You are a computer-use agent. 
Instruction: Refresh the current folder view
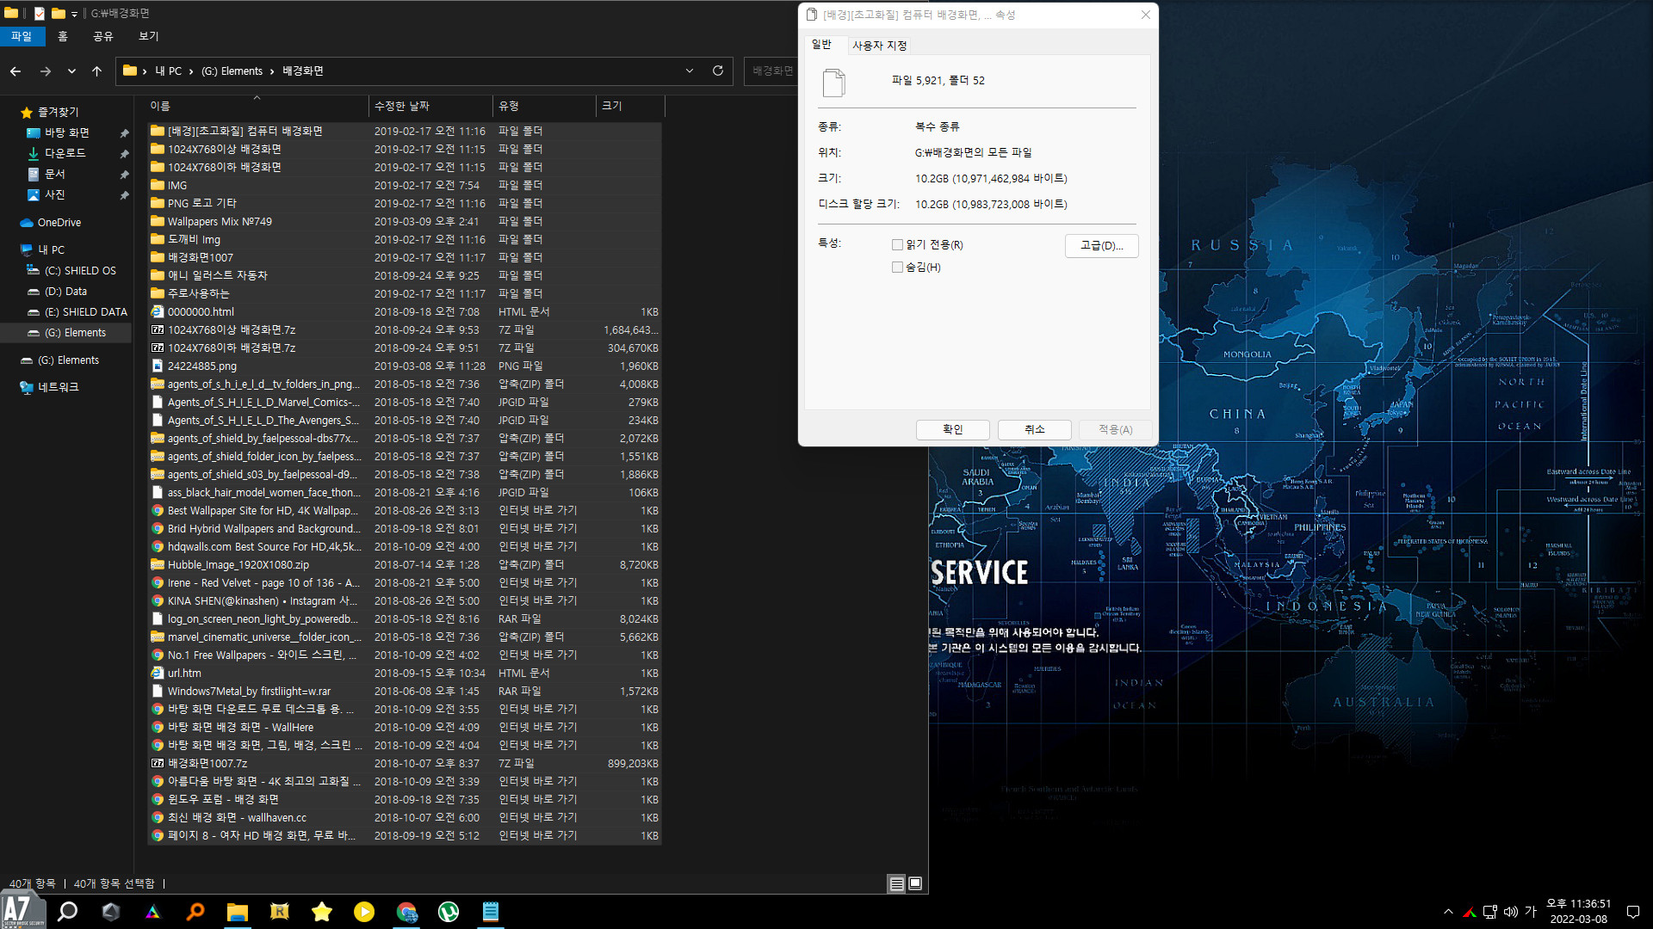tap(718, 71)
